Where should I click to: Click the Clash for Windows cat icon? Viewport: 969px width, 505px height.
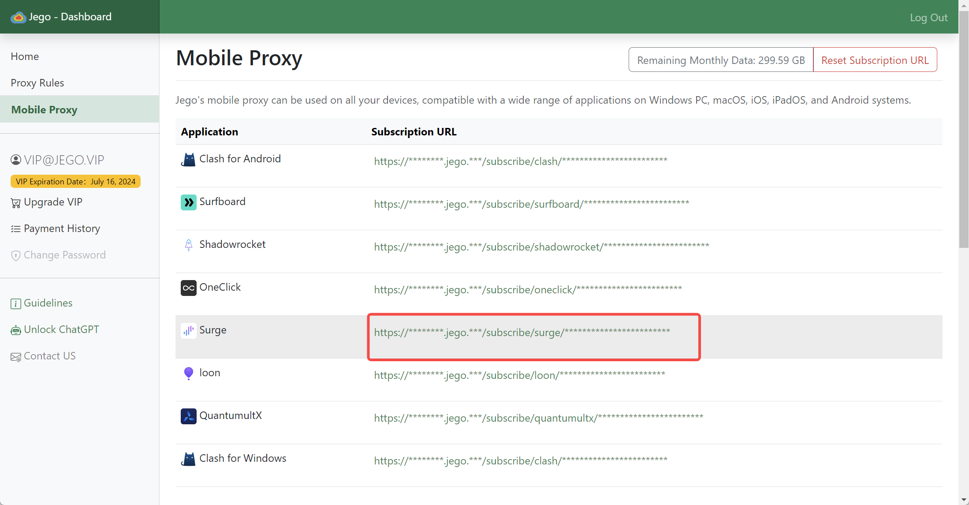(188, 459)
